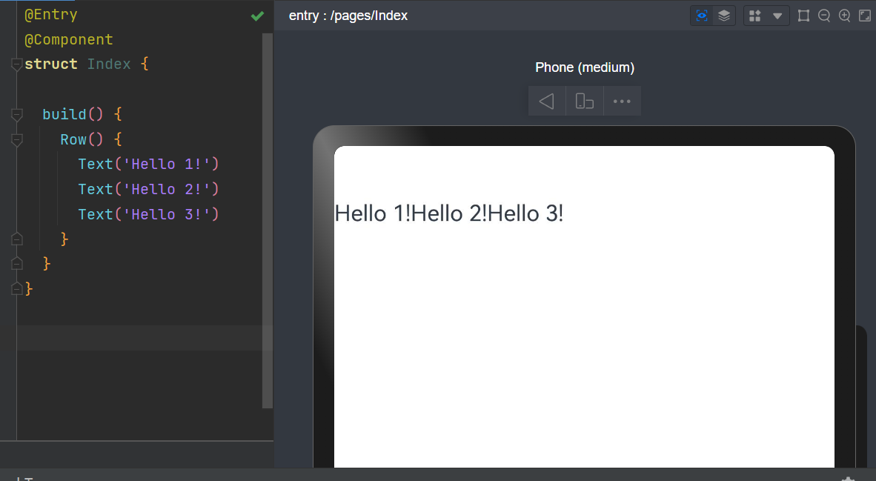Screen dimensions: 876x481
Task: Click the multi-device grid preview icon
Action: point(755,16)
